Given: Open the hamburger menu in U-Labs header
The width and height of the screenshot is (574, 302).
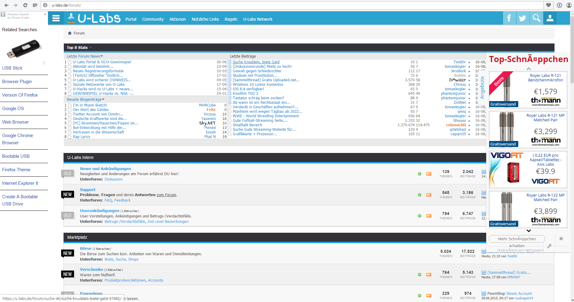Looking at the screenshot, I should tap(56, 19).
